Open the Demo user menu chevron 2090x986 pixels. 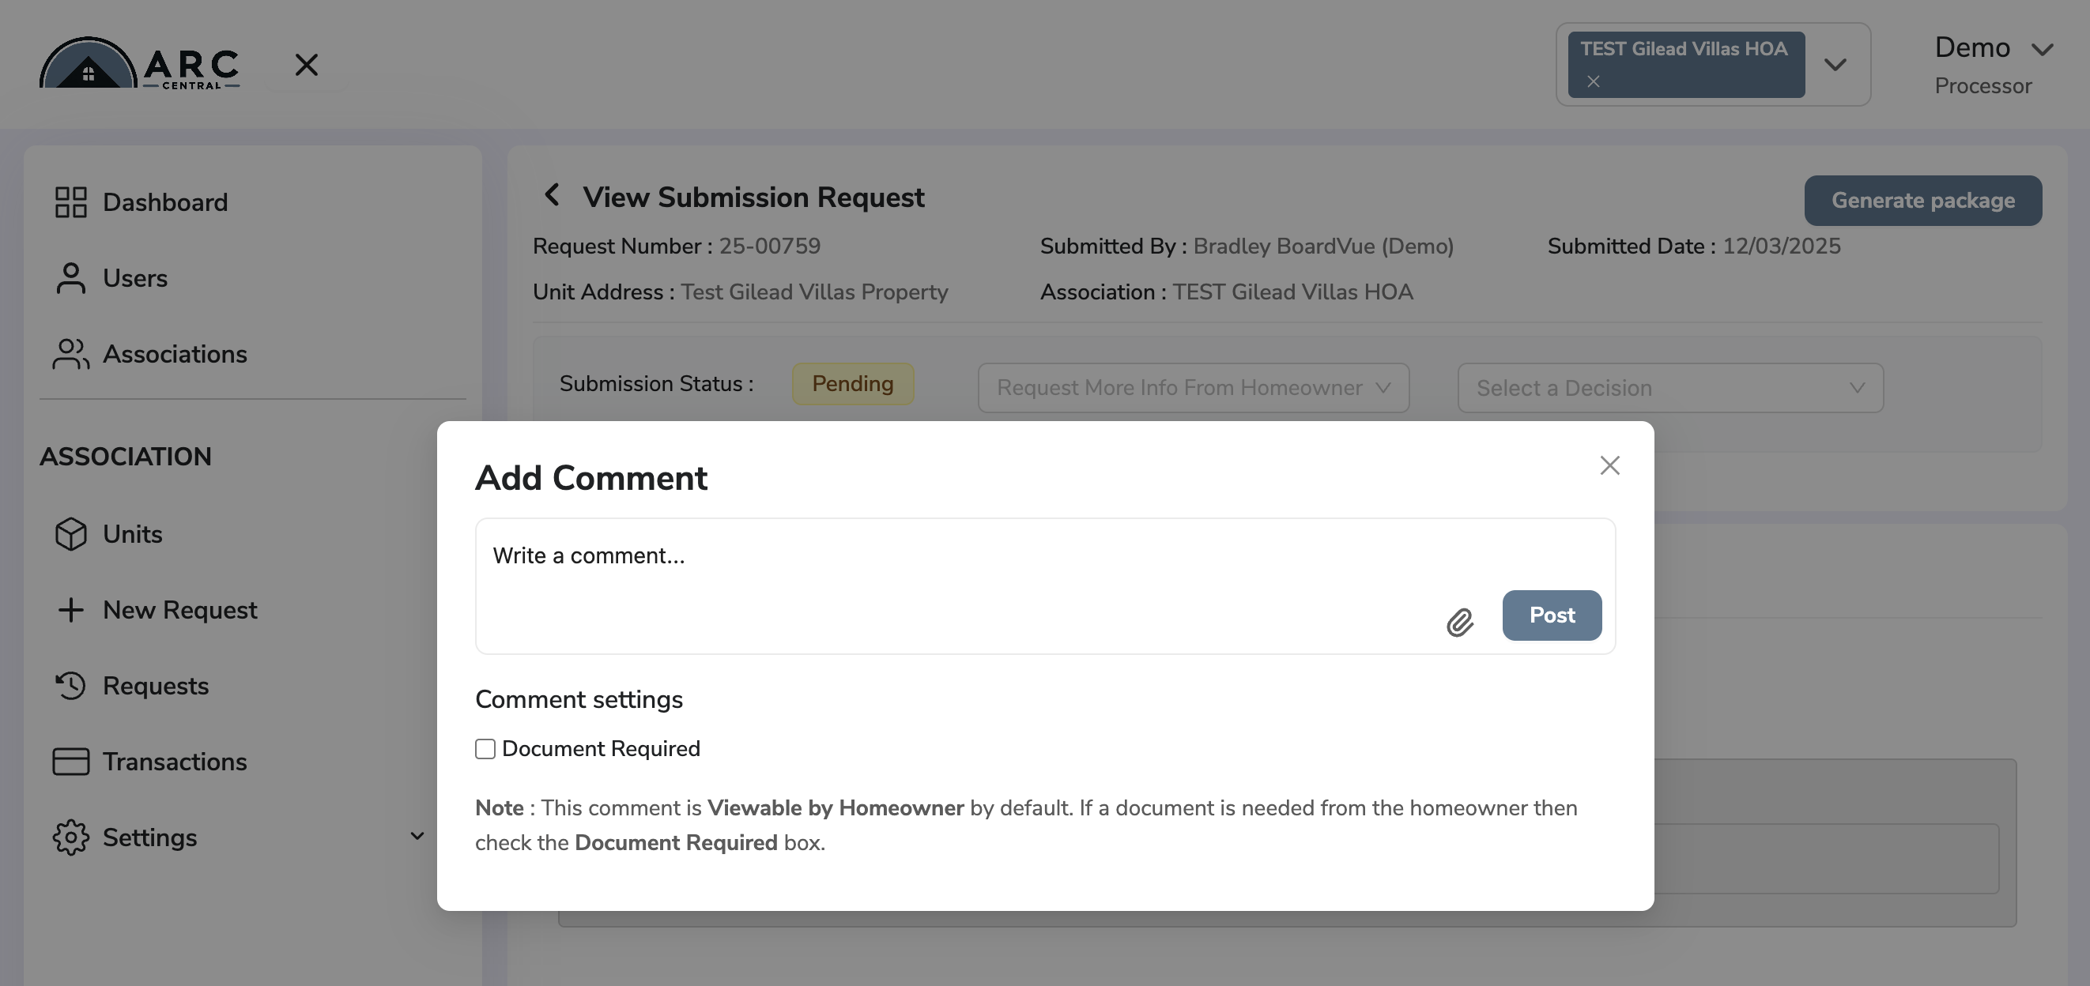(2042, 50)
